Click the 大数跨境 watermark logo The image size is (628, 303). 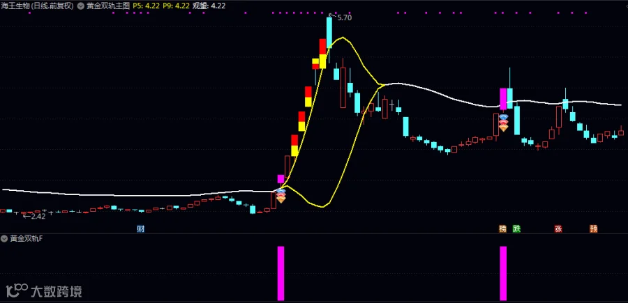(44, 291)
